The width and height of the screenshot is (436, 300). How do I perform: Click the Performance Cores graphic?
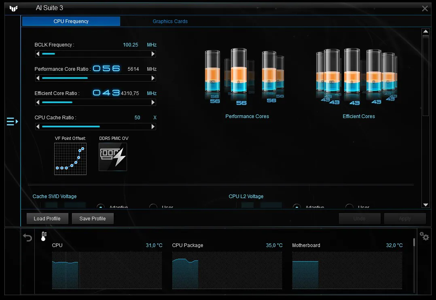[x=245, y=77]
